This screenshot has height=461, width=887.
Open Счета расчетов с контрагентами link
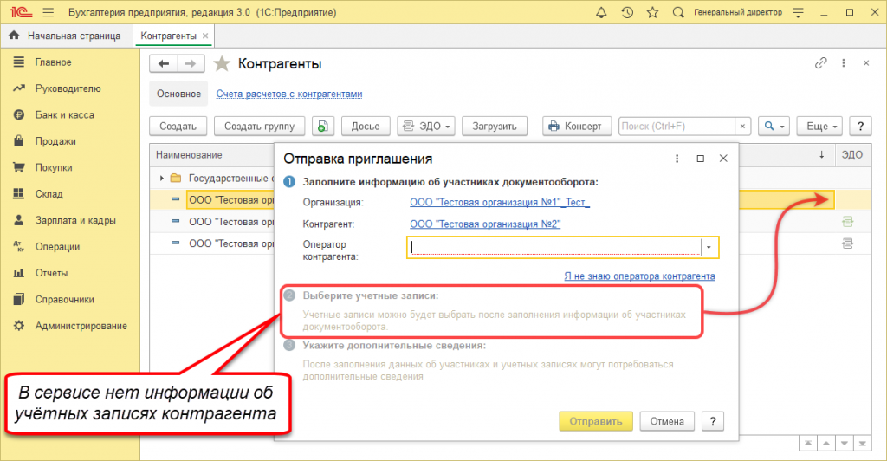(x=289, y=94)
